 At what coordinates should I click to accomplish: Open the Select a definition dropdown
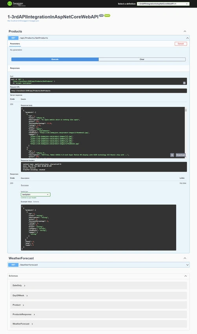pos(163,4)
